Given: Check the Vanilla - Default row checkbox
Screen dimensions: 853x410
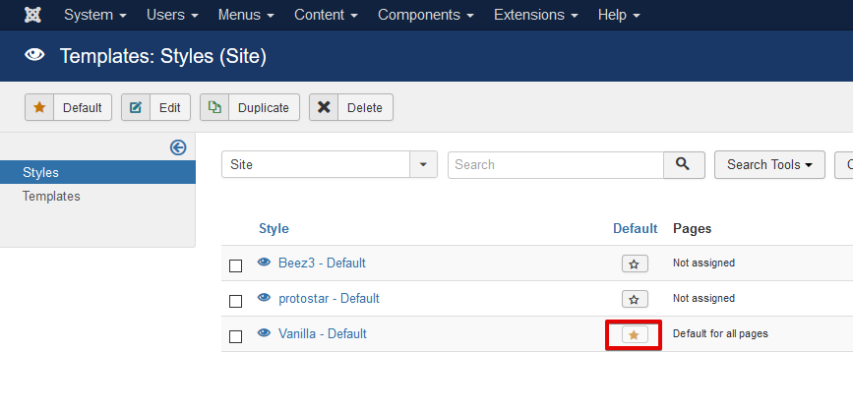Looking at the screenshot, I should 235,336.
